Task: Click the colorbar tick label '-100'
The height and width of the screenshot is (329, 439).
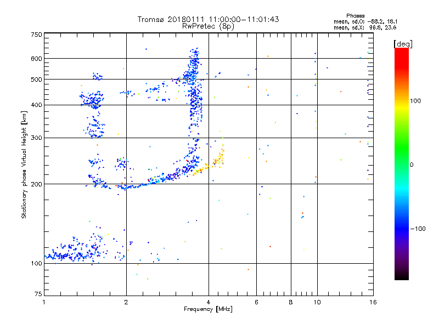Action: tap(418, 229)
